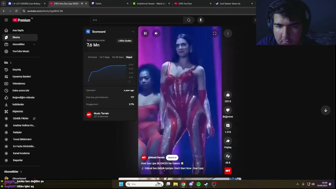This screenshot has height=189, width=336.
Task: Expand the Siz section chevron
Action: tap(11, 63)
